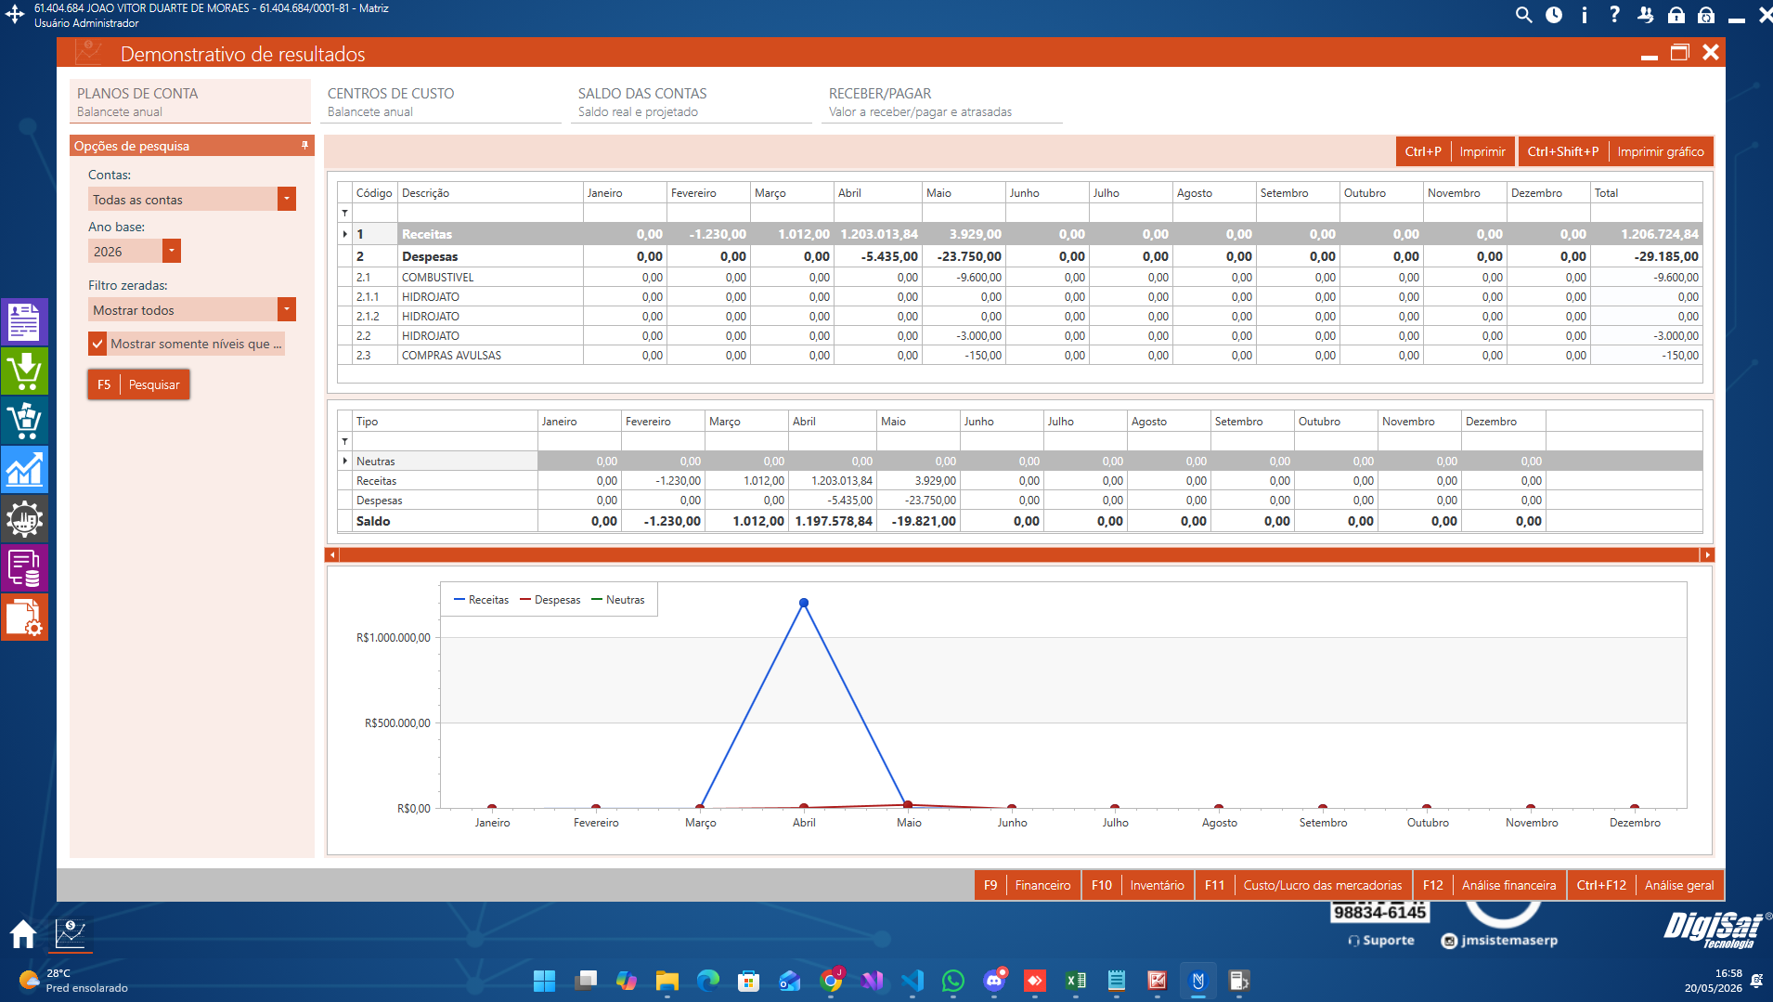Open the F12 Análise financeira button
This screenshot has height=1002, width=1773.
point(1490,885)
